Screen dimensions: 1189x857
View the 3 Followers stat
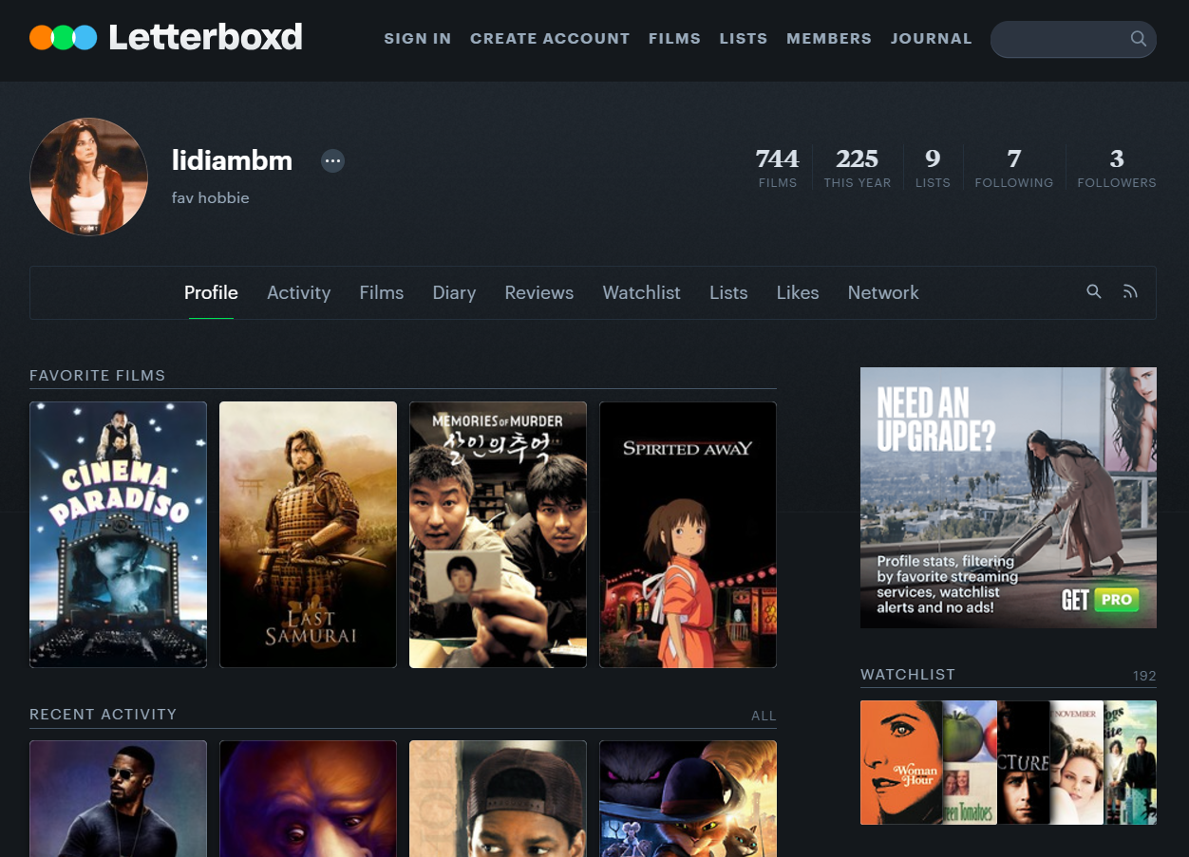pos(1117,168)
